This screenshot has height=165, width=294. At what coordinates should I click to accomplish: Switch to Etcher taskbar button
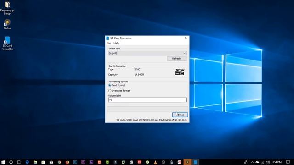[187, 162]
